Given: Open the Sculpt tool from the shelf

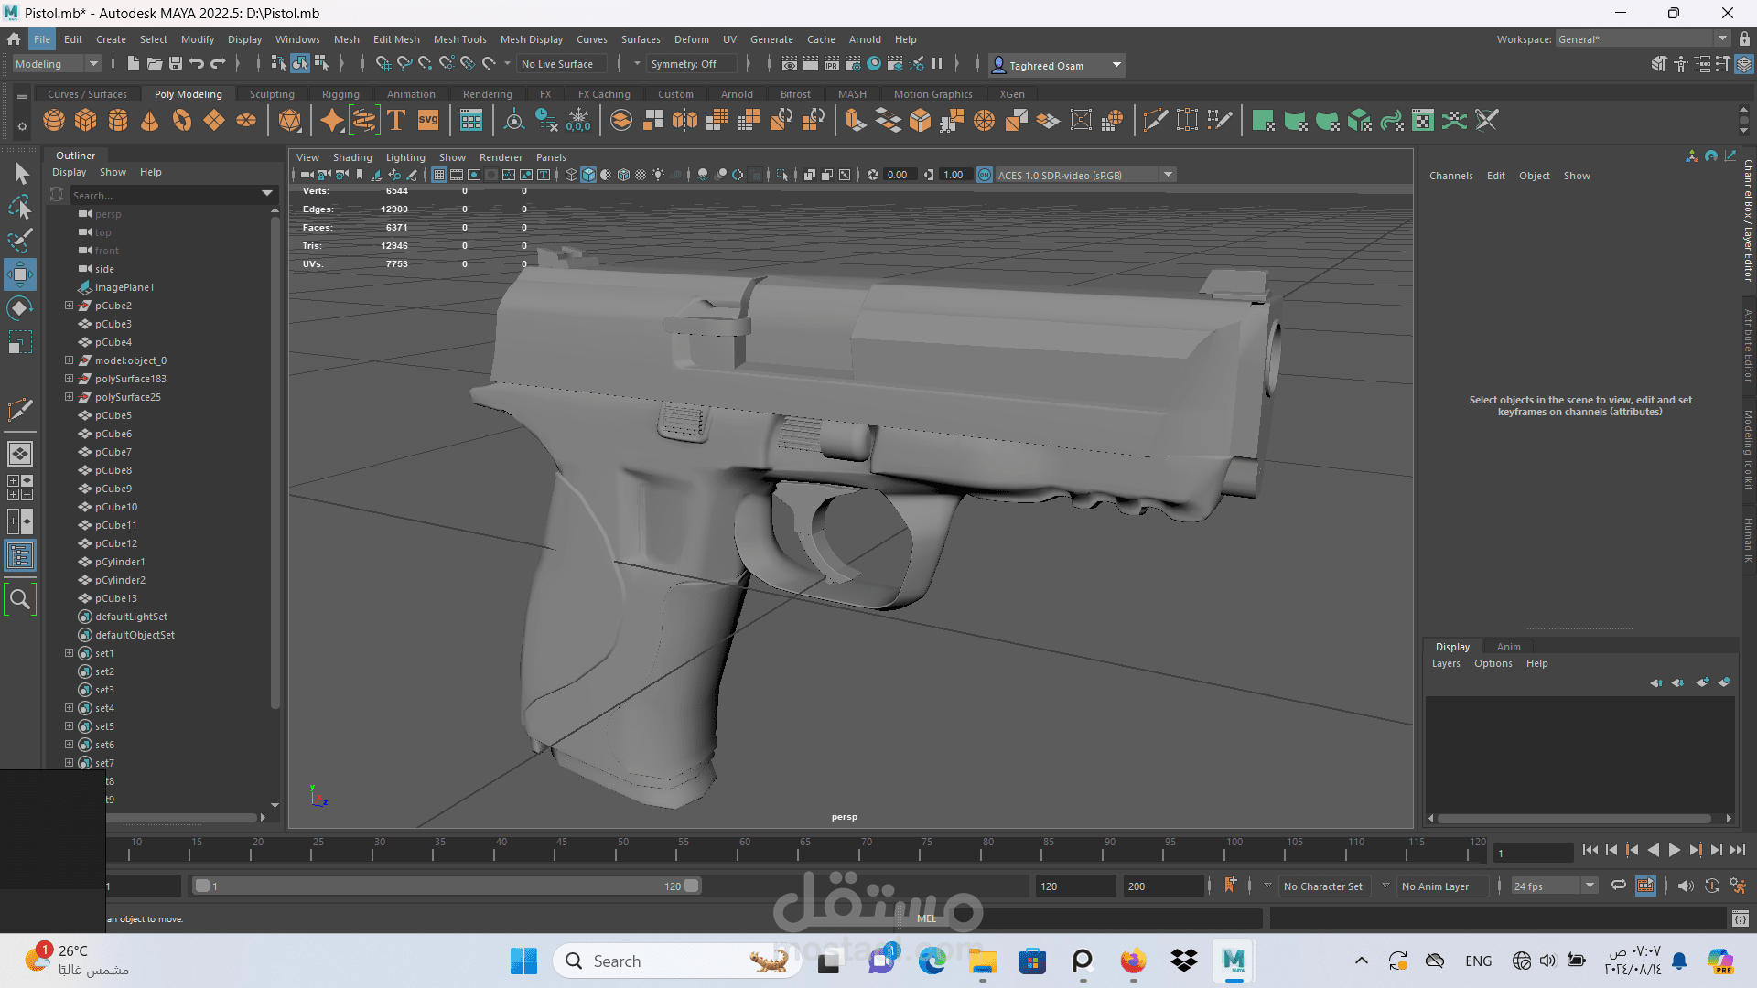Looking at the screenshot, I should tap(331, 120).
